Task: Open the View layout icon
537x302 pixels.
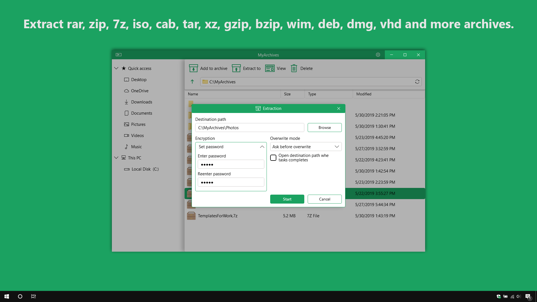Action: [270, 68]
